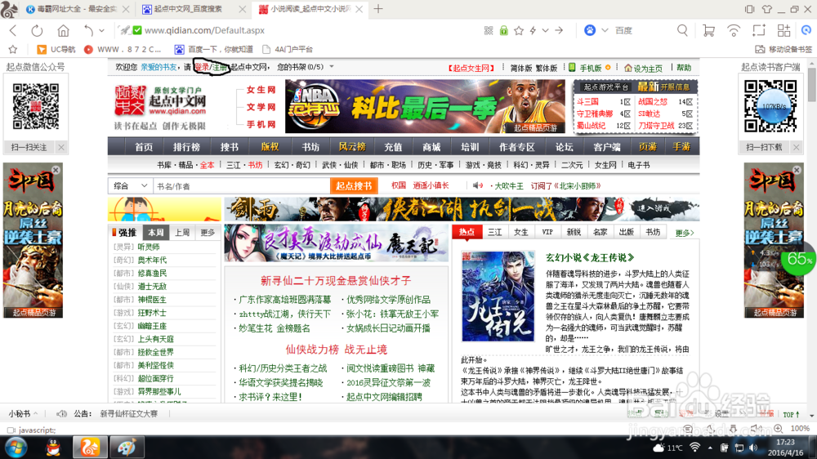The height and width of the screenshot is (459, 817).
Task: Click the page vertical scrollbar thumb
Action: (812, 86)
